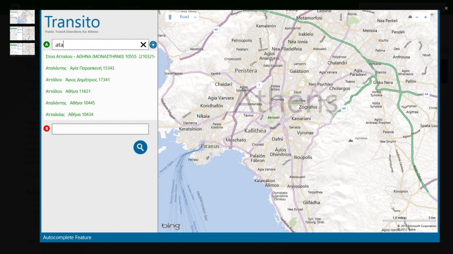Click the Glifádha map label
Image resolution: width=453 pixels, height=254 pixels.
tap(311, 202)
